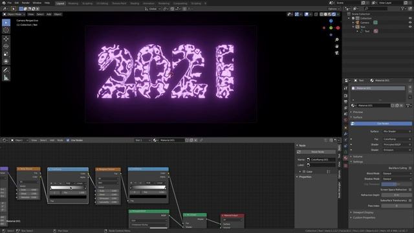Enable Subsurface Translucency checkbox
414x233 pixels.
(410, 201)
